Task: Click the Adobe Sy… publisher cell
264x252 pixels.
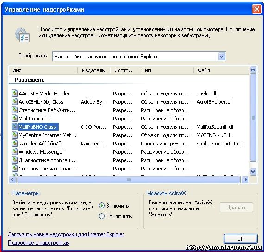Action: click(94, 102)
